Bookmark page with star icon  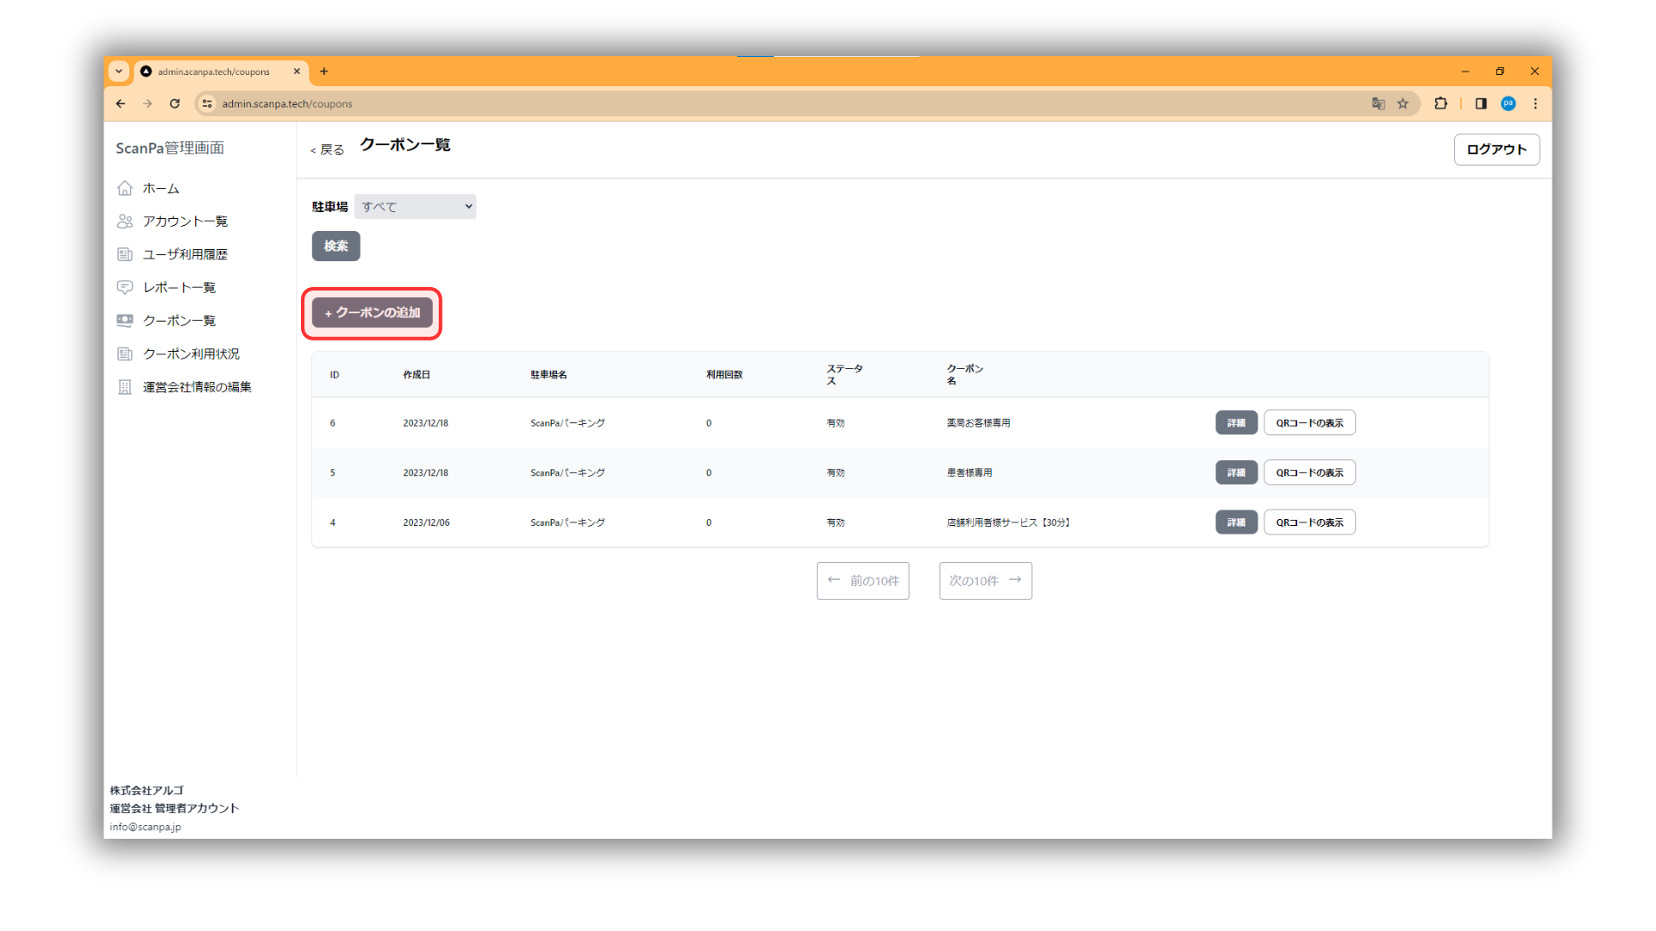point(1403,103)
